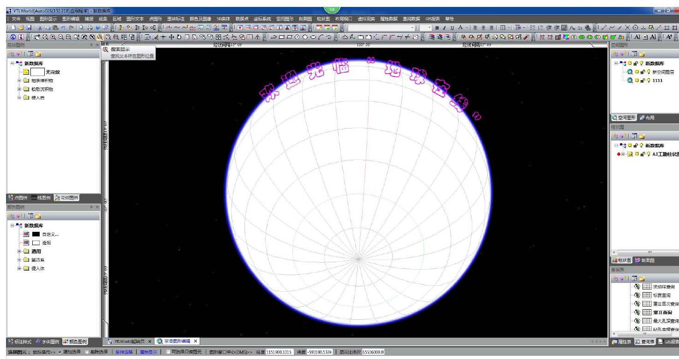Switch to the 字体图例 tab
This screenshot has height=359, width=679.
tap(48, 341)
